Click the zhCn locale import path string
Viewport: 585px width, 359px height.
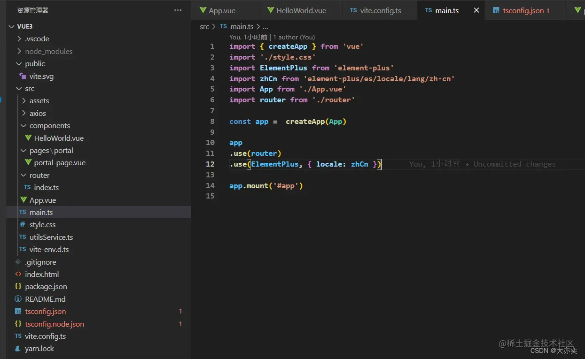pyautogui.click(x=379, y=79)
